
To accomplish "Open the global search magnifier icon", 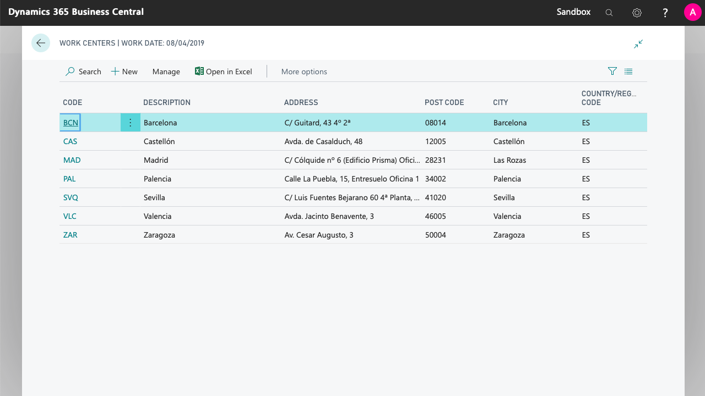I will [x=609, y=13].
